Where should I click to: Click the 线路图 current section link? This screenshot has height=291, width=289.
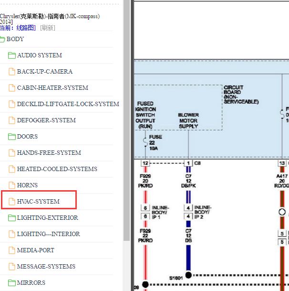click(26, 28)
